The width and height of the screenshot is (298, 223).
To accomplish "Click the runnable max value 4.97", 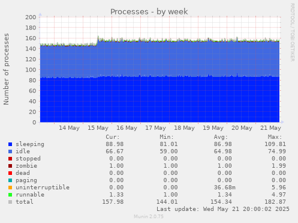I will point(279,195).
